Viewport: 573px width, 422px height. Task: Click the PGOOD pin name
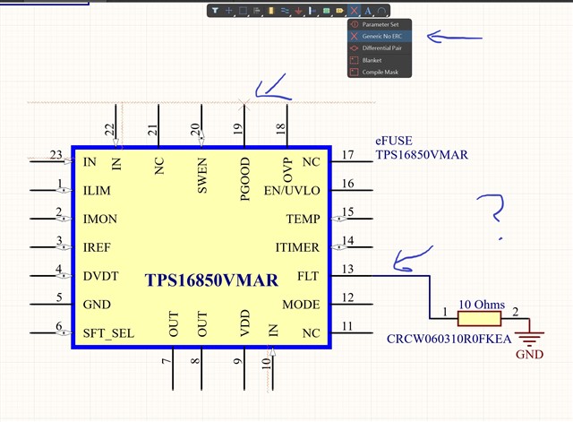click(x=244, y=179)
